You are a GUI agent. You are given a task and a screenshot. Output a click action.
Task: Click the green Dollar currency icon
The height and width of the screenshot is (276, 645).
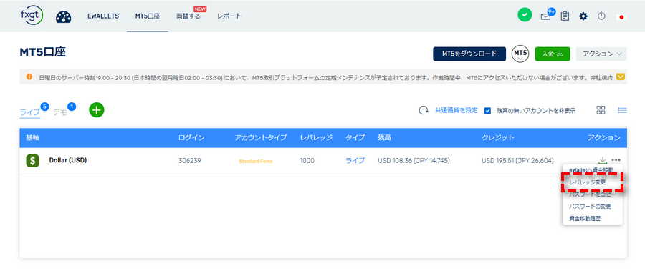tap(32, 161)
